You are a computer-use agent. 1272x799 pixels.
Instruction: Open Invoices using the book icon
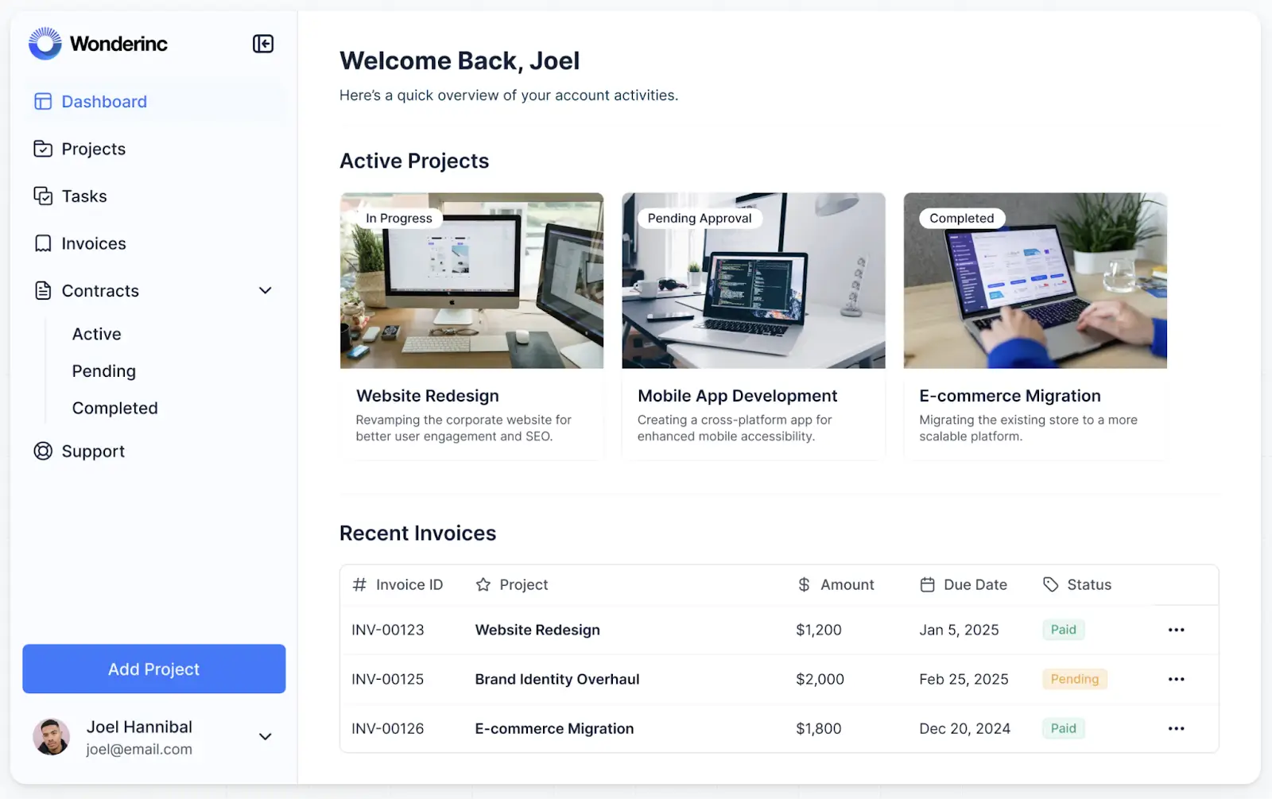point(42,243)
